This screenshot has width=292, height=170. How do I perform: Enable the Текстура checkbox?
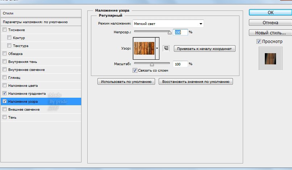(9, 46)
